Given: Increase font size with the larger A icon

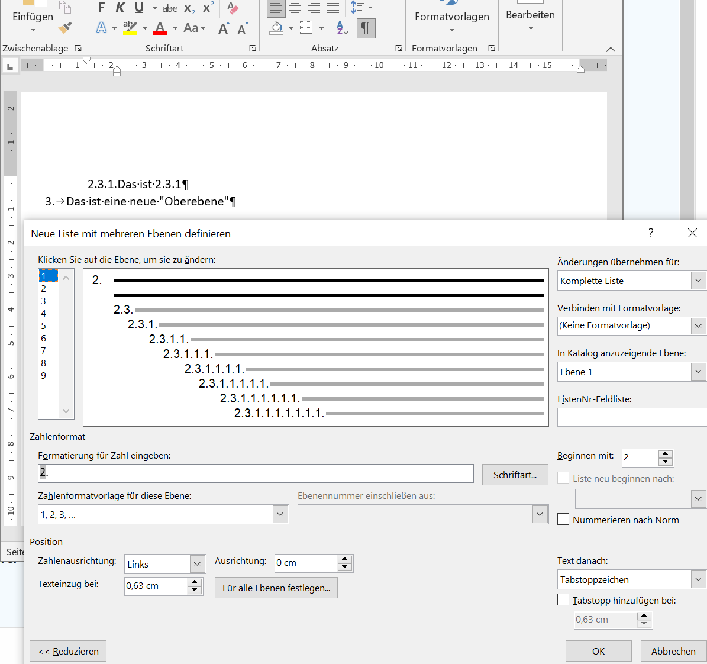Looking at the screenshot, I should click(224, 28).
